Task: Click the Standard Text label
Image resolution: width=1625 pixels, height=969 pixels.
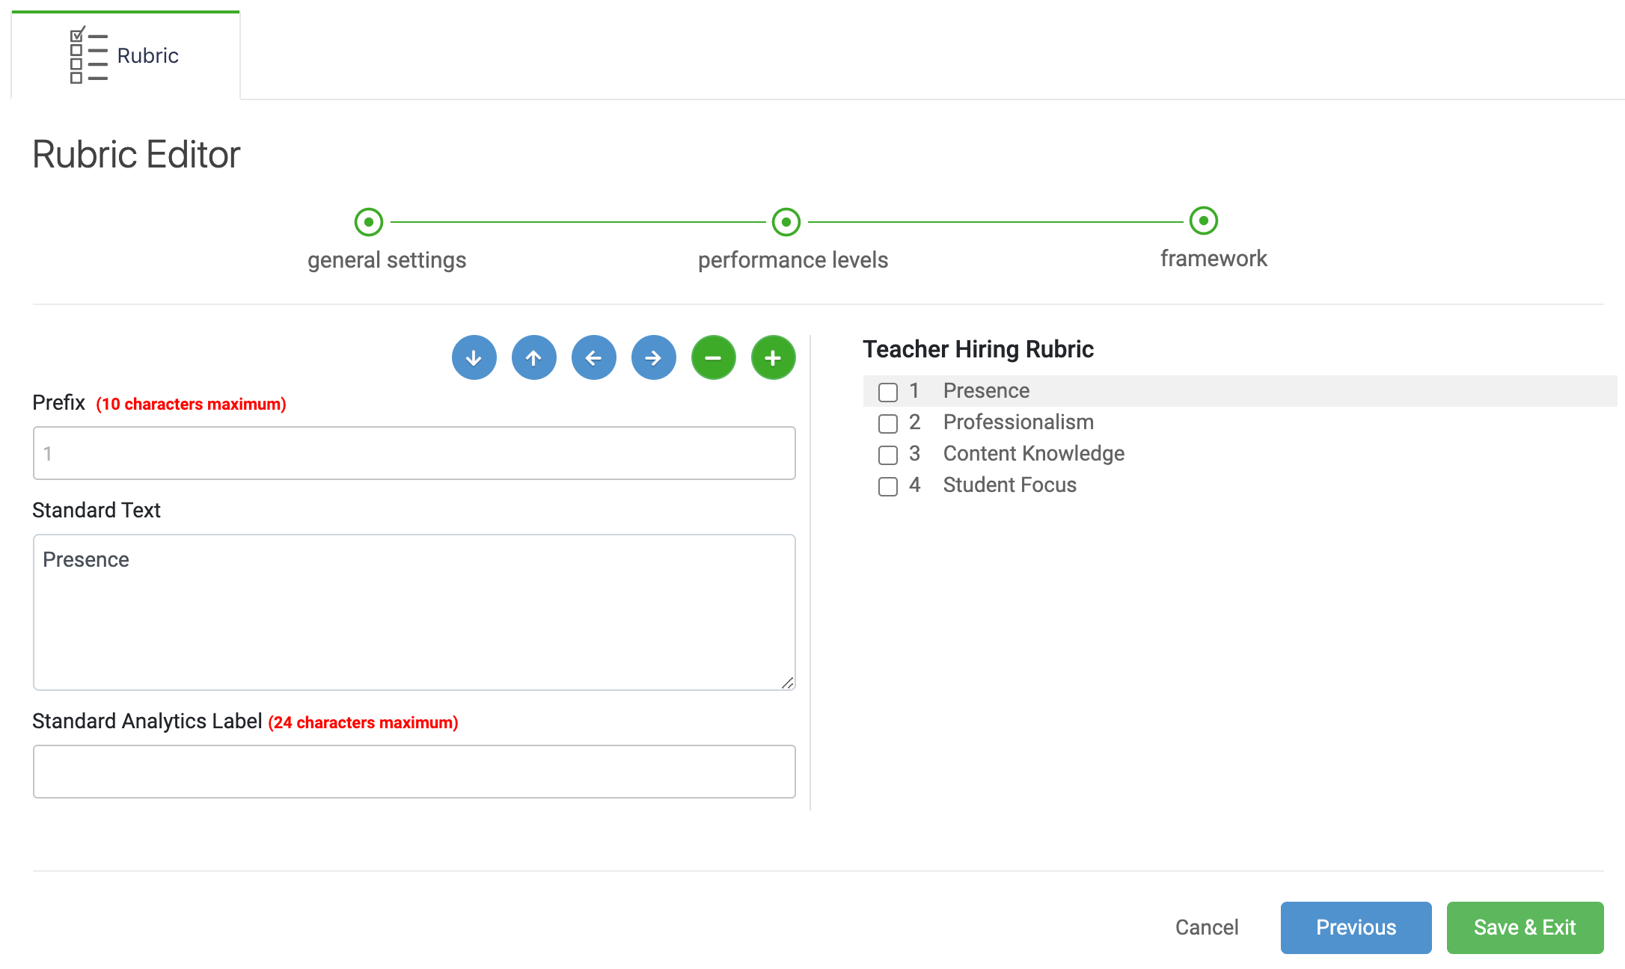Action: click(x=97, y=510)
